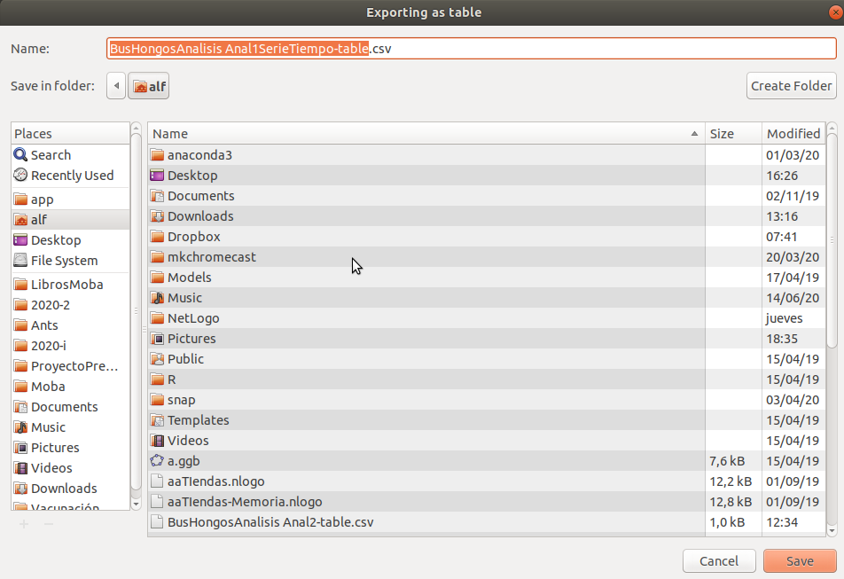Close the Exporting as table dialog
Viewport: 844px width, 579px height.
[836, 12]
